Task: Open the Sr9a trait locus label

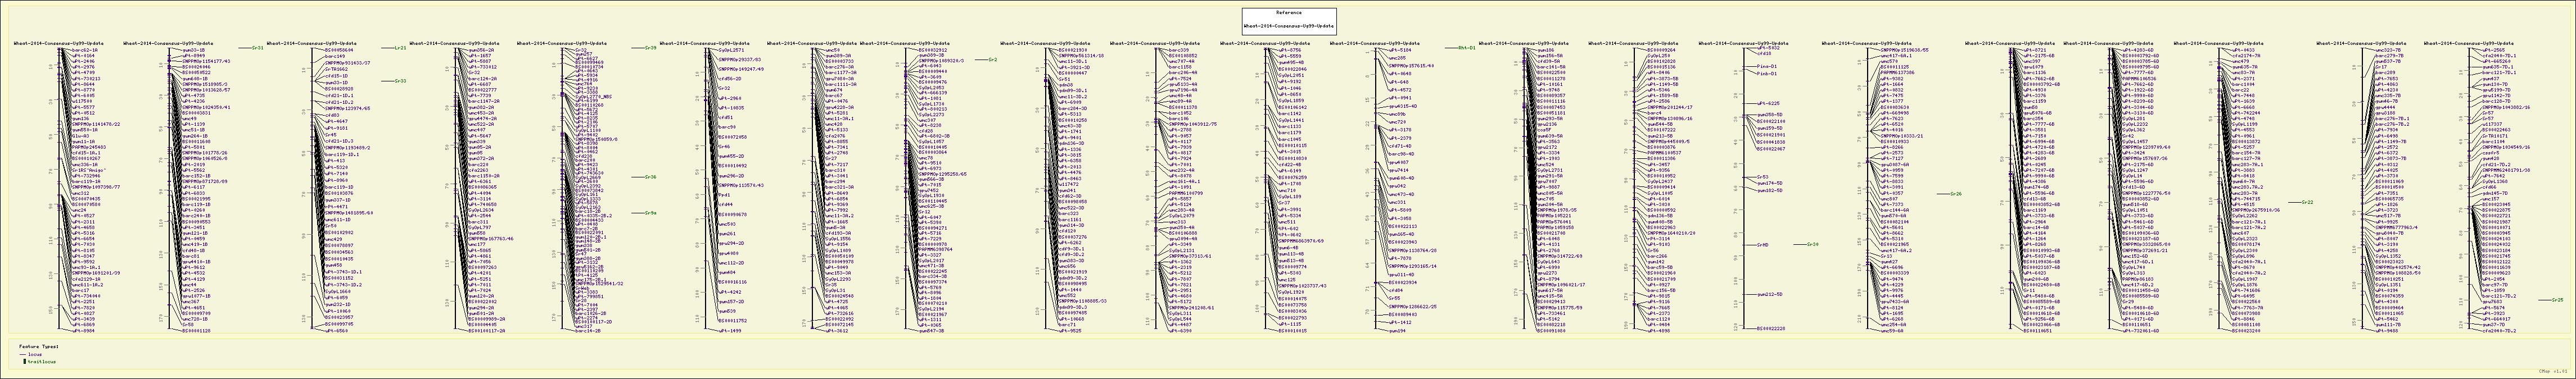Action: (x=650, y=213)
